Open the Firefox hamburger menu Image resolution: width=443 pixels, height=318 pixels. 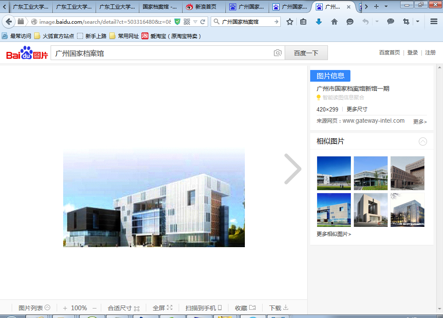[x=433, y=22]
